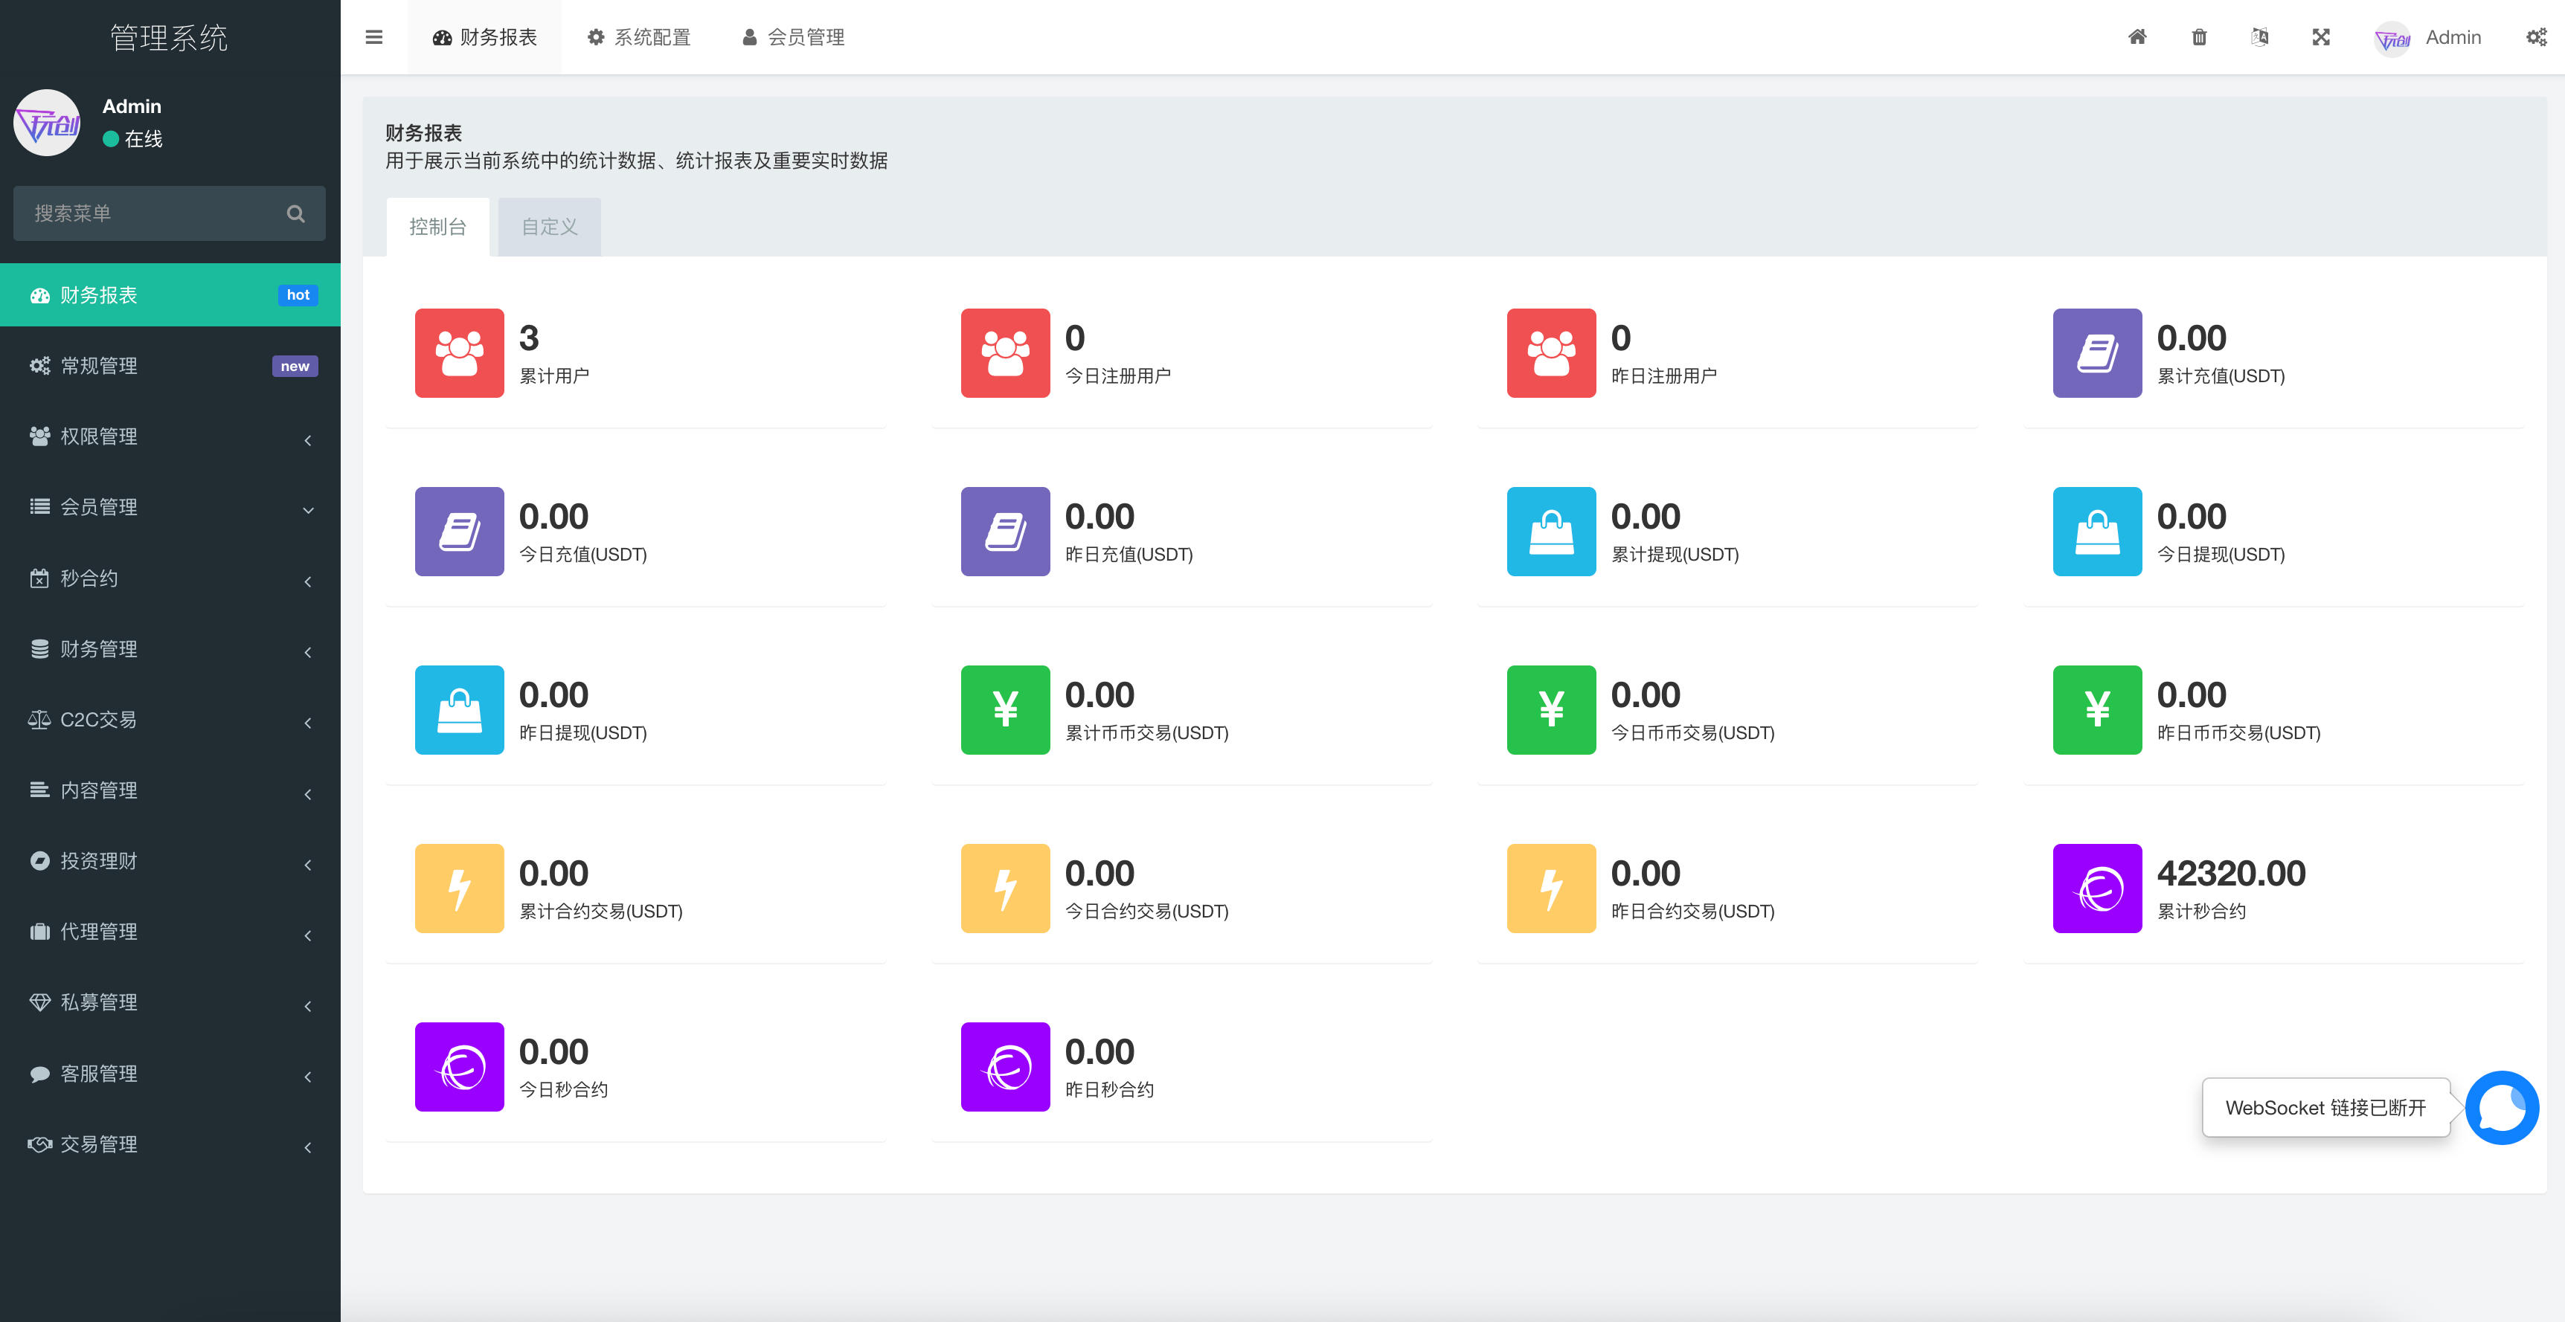This screenshot has width=2565, height=1322.
Task: Open the blue chat bubble widget
Action: (2501, 1107)
